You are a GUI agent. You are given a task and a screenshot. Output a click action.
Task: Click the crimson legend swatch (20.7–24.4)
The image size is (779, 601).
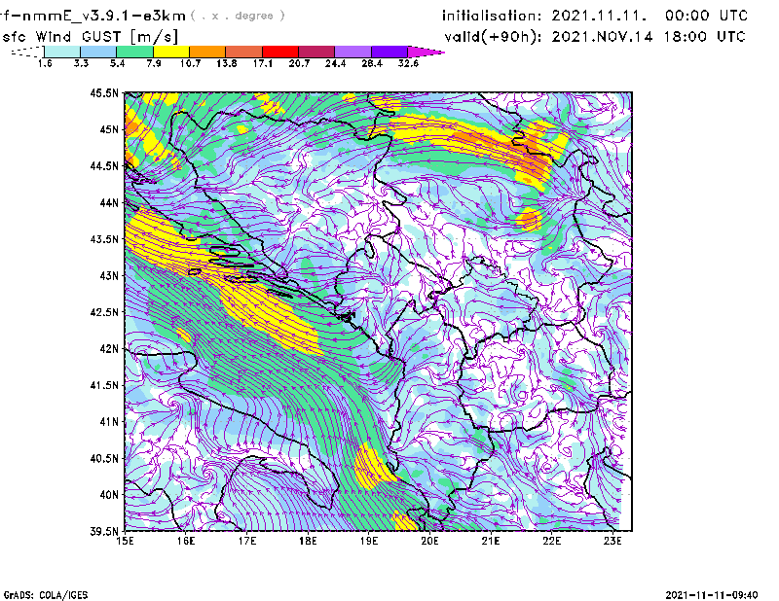tap(316, 52)
